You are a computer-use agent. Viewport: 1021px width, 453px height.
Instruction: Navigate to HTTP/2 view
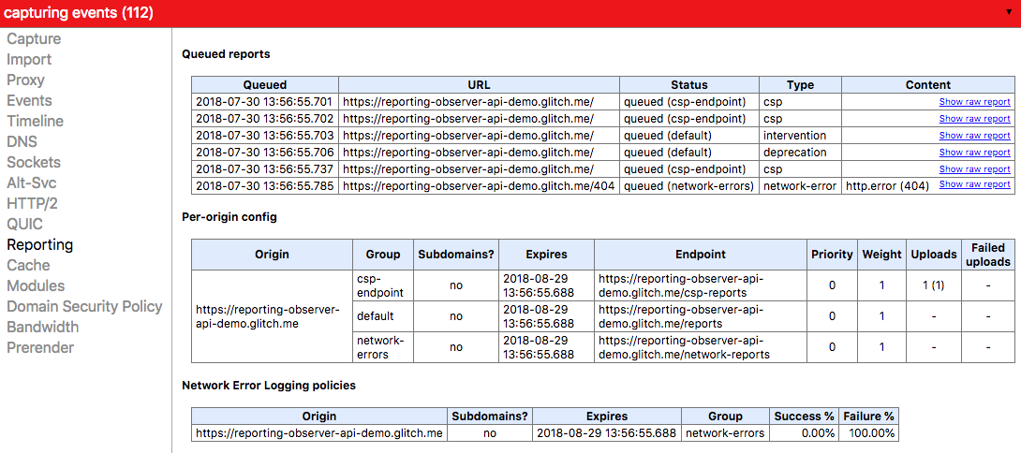pyautogui.click(x=32, y=204)
